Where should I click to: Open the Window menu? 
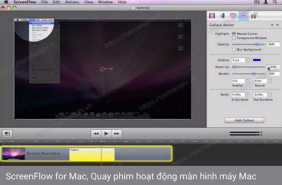[x=105, y=2]
